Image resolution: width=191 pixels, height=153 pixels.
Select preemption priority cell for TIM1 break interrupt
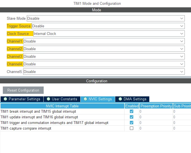pos(156,111)
